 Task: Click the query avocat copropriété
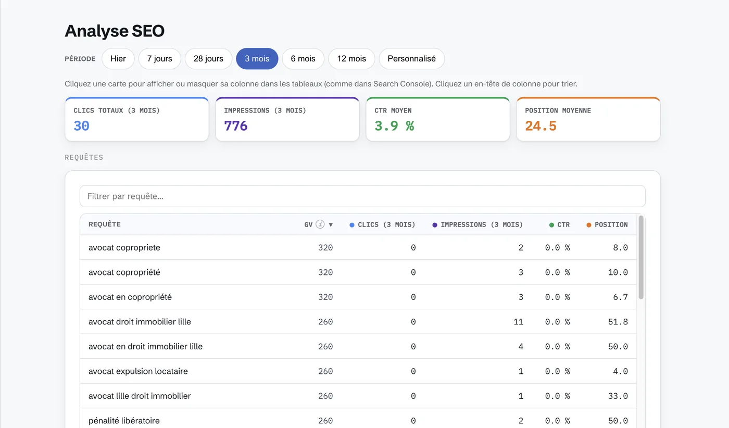pos(124,272)
